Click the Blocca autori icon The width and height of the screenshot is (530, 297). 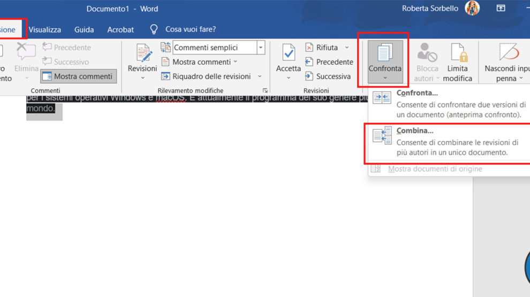(x=427, y=52)
